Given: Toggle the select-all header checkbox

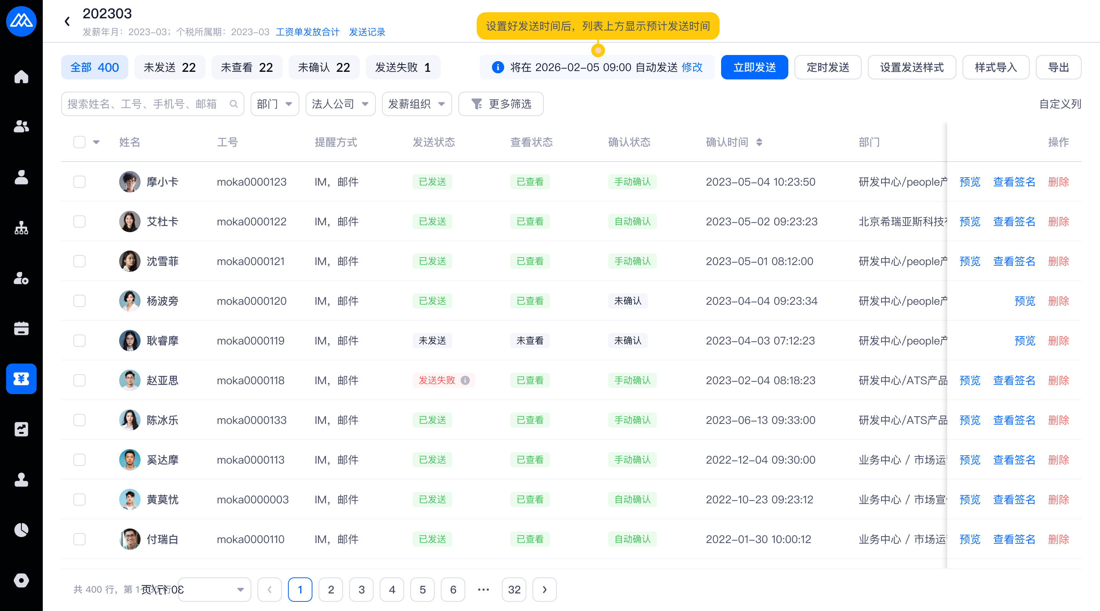Looking at the screenshot, I should point(79,142).
